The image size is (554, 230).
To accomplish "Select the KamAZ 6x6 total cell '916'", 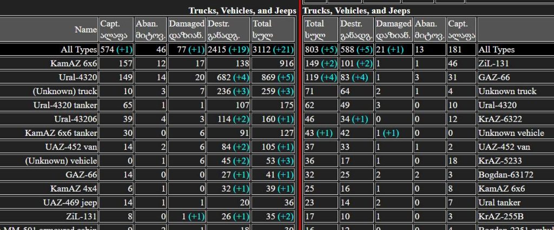I will click(273, 64).
